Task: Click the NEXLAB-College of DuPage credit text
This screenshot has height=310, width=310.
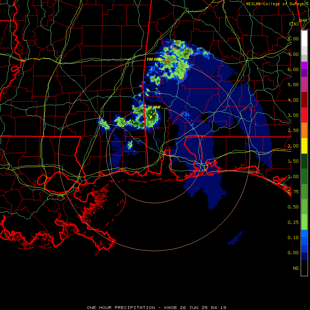Action: 277,4
